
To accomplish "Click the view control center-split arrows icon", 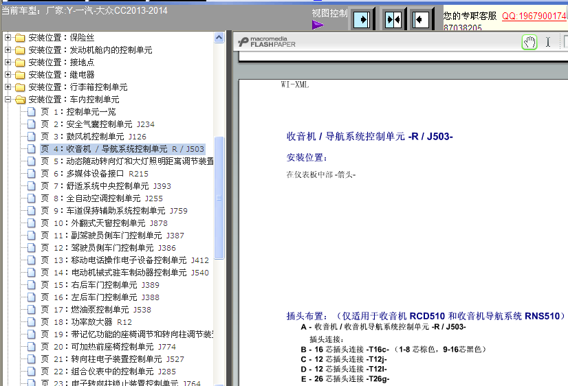I will click(x=393, y=19).
